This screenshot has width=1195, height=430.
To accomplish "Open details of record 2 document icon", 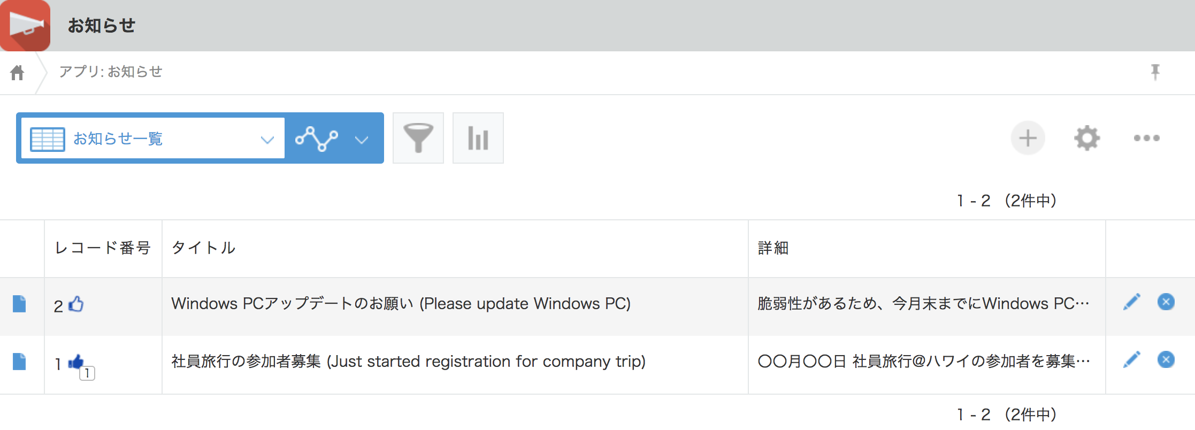I will (19, 304).
